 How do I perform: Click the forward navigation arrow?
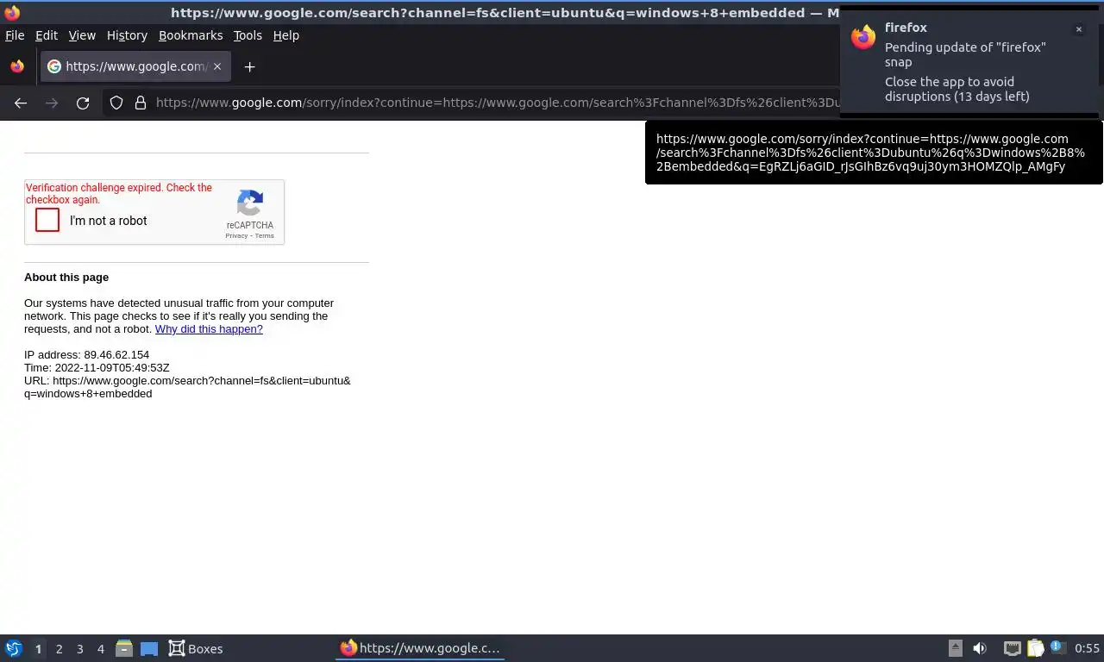(x=52, y=103)
